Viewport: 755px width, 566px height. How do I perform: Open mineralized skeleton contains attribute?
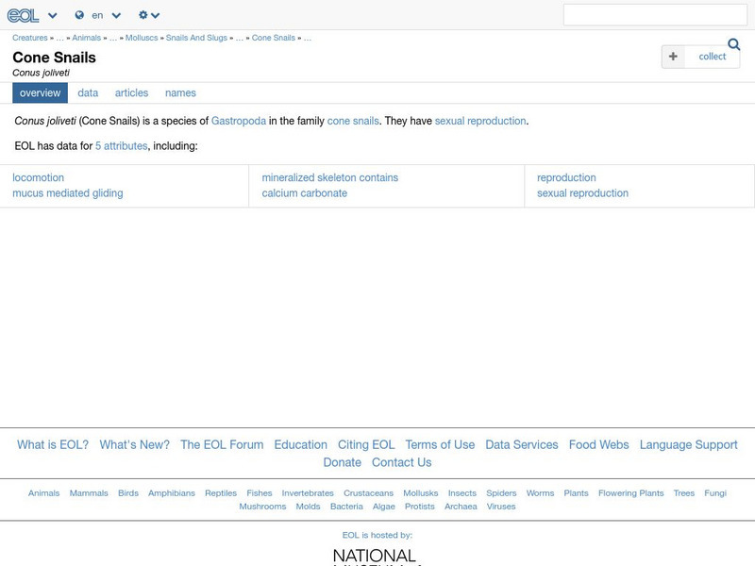pos(329,177)
